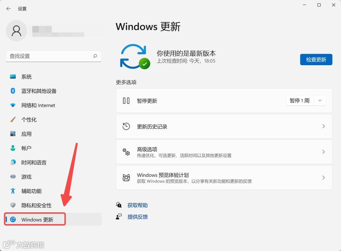Expand 高级选项 with its chevron

click(323, 152)
